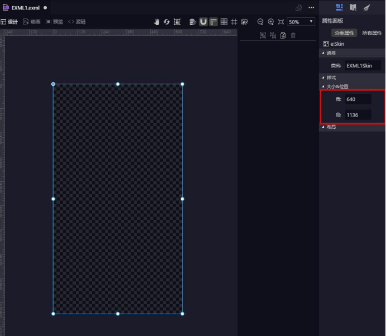Open the 50% zoom dropdown

pyautogui.click(x=301, y=22)
